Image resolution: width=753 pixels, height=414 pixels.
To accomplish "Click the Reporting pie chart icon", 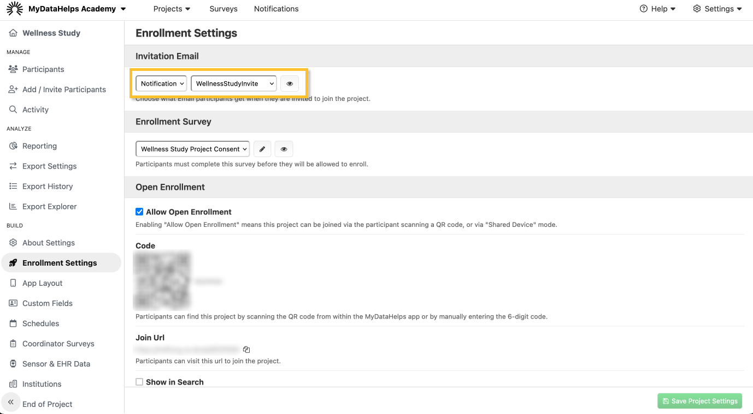I will coord(13,146).
